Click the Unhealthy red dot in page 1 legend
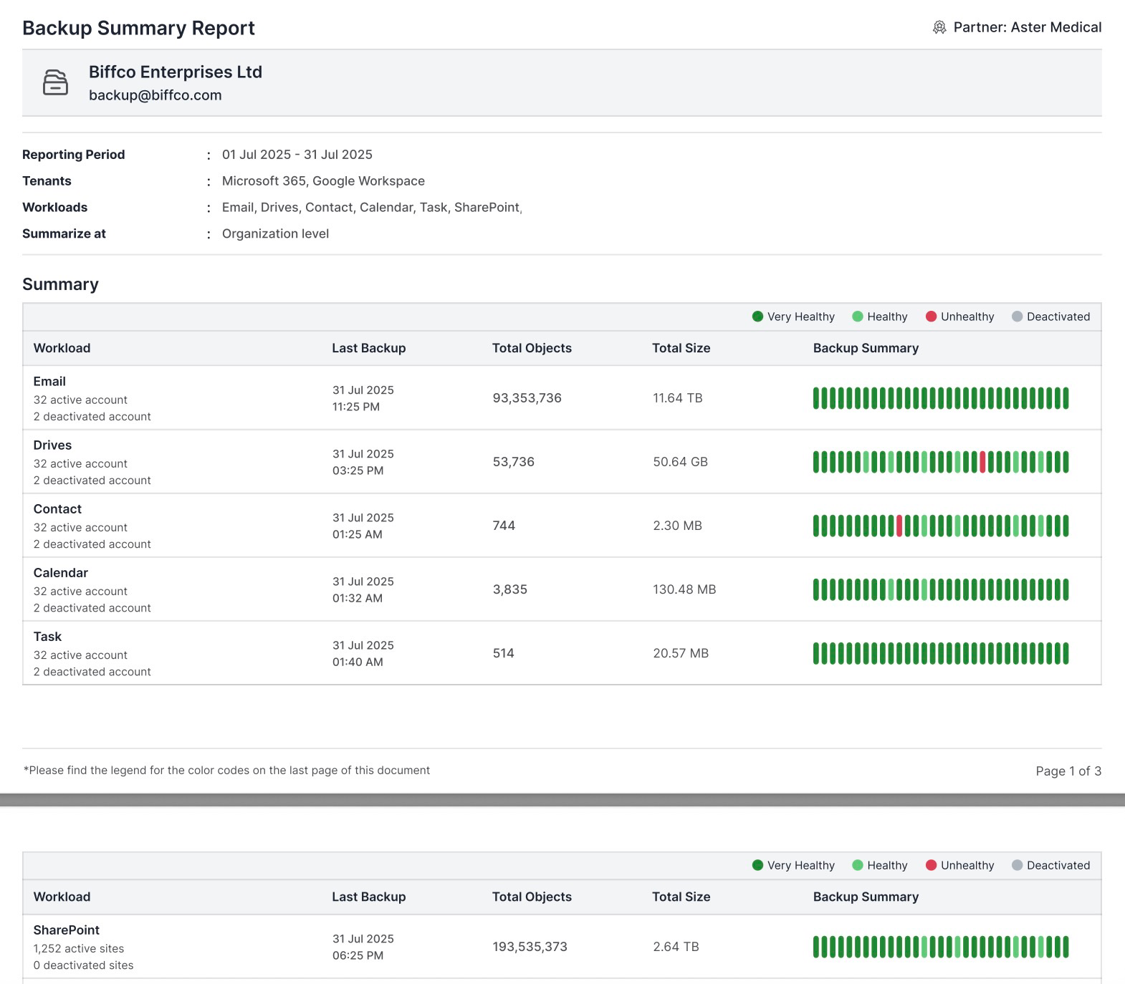The height and width of the screenshot is (984, 1125). tap(931, 317)
